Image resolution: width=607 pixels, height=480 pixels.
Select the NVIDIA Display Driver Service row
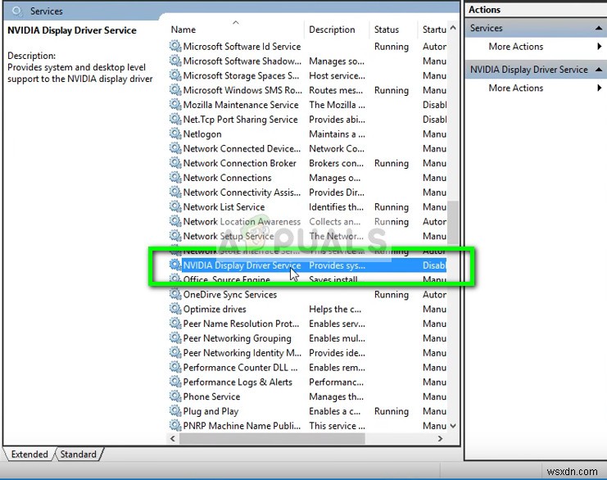308,265
